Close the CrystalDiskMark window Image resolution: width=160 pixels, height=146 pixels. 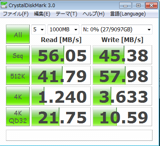(x=151, y=6)
